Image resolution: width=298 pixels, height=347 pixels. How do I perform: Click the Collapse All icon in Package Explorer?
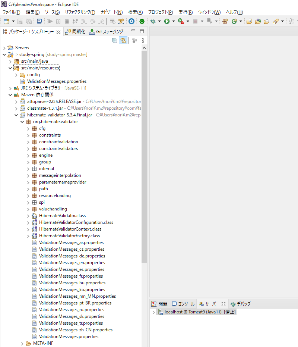[114, 41]
